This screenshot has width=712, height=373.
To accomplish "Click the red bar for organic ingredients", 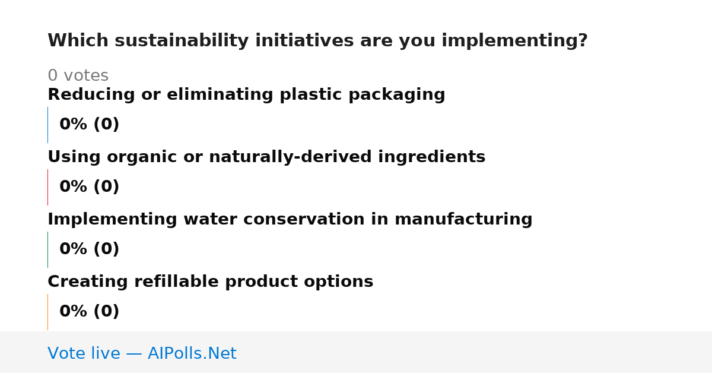I will click(x=47, y=187).
